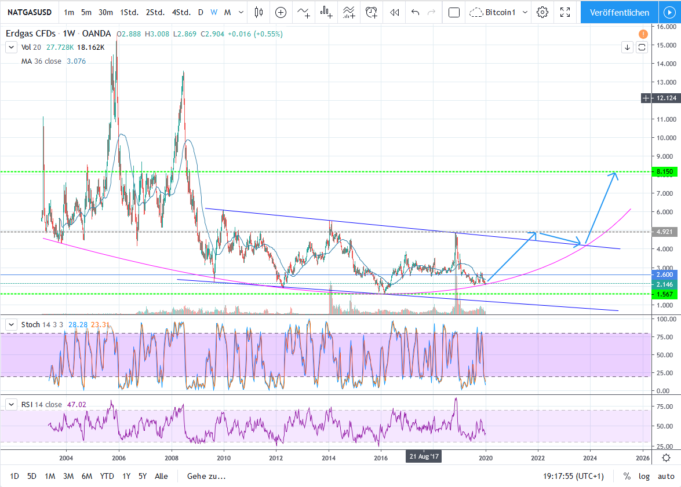Viewport: 681px width, 487px height.
Task: Enter fullscreen mode
Action: [x=565, y=13]
